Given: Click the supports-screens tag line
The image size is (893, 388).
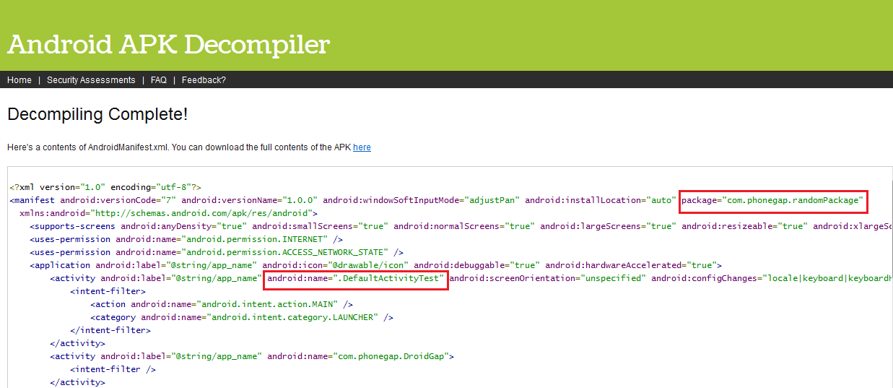Looking at the screenshot, I should point(461,226).
